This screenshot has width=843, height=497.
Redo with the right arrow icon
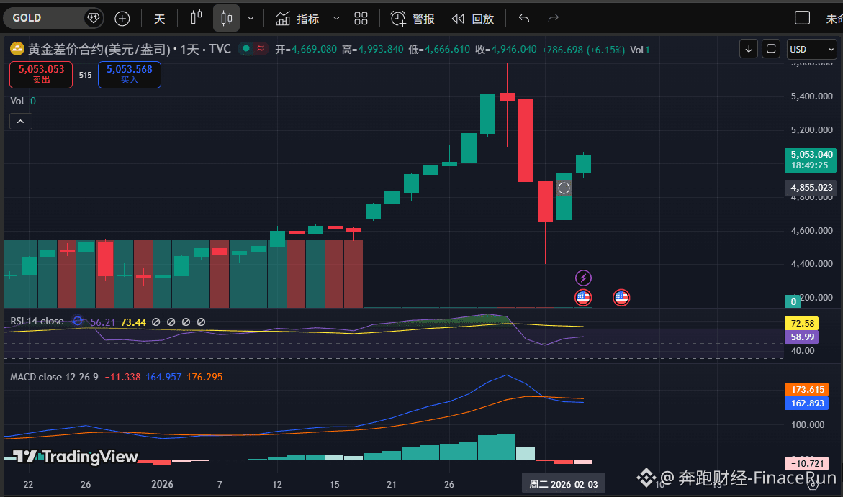[552, 18]
